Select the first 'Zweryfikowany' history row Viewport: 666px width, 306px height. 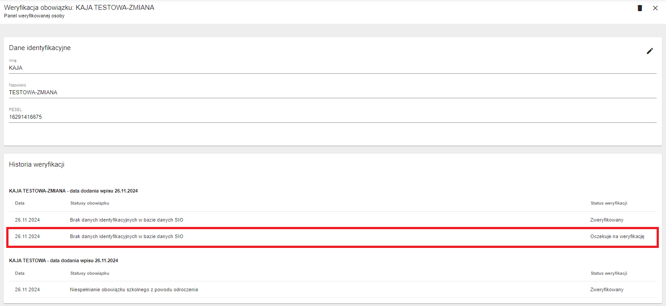point(332,220)
